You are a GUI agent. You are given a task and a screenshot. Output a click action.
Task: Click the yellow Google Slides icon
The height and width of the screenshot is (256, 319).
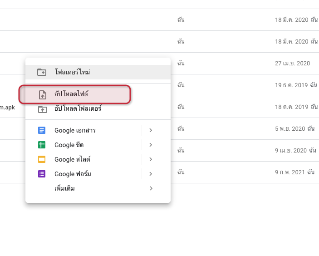(42, 159)
